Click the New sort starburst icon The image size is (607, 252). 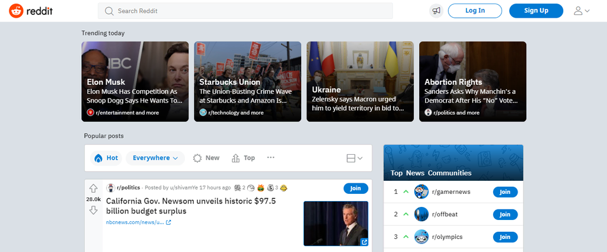(197, 158)
